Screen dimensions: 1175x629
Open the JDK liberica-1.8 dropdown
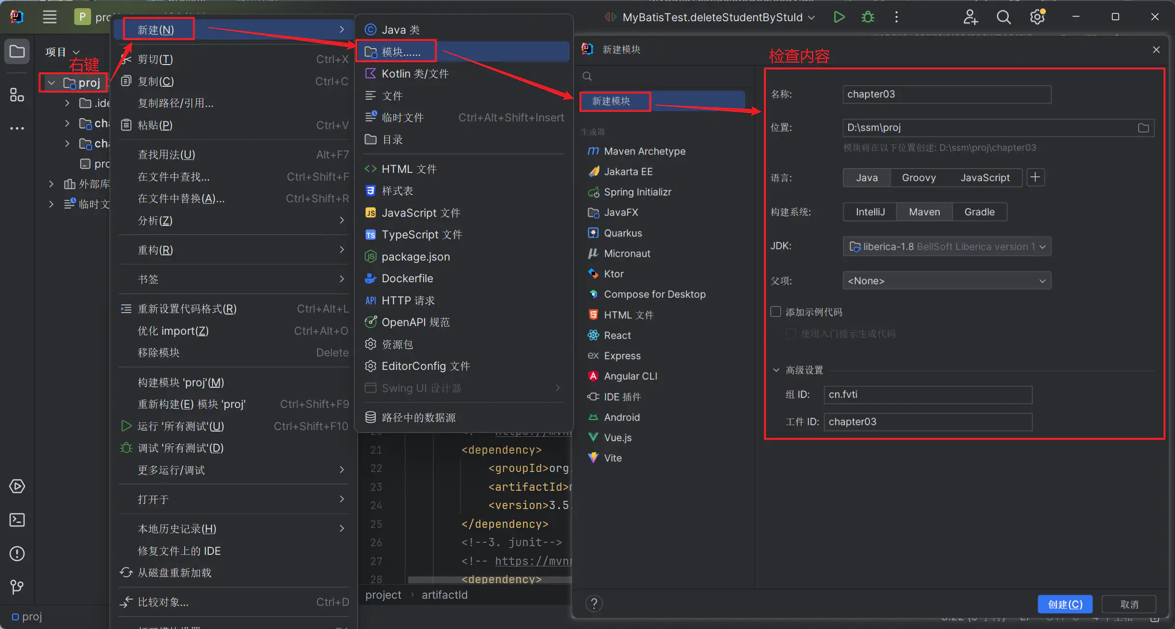[947, 247]
